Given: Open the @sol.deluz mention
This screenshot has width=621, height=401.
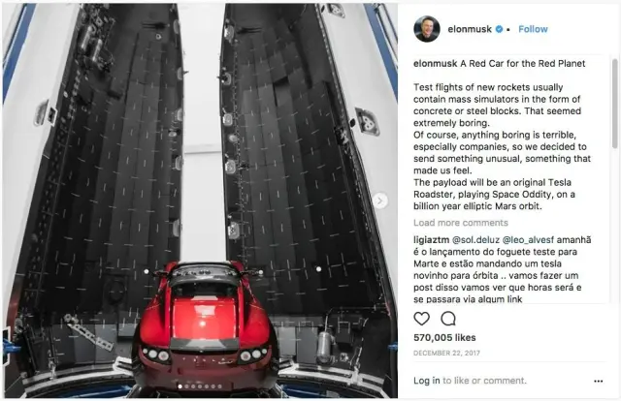Looking at the screenshot, I should click(475, 240).
